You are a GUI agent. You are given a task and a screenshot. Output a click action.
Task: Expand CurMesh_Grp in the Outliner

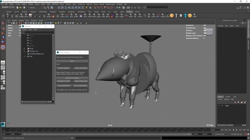click(24, 51)
